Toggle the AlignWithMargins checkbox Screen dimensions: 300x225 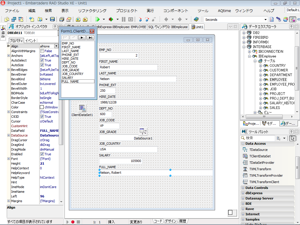[42, 51]
